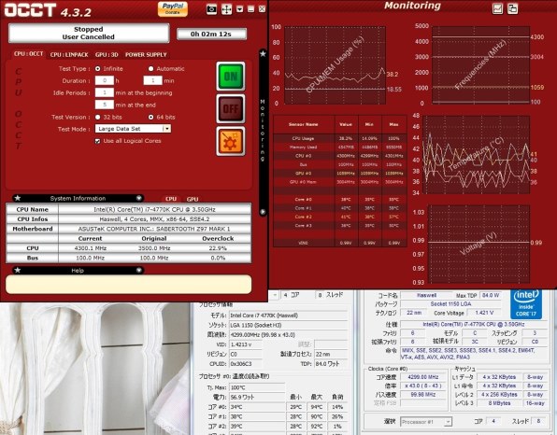Switch to the CPU:OCCT tab
This screenshot has height=435, width=557.
pos(28,54)
